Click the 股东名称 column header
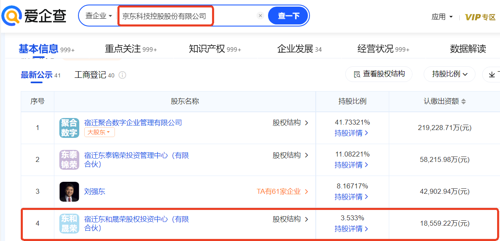The width and height of the screenshot is (500, 241). click(x=185, y=101)
